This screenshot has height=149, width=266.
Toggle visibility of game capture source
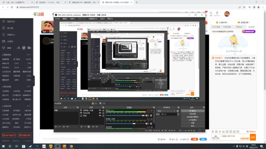100,113
